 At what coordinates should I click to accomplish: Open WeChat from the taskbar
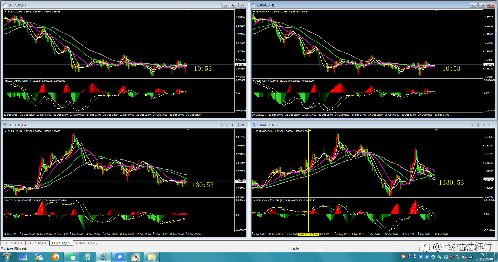pos(71,257)
